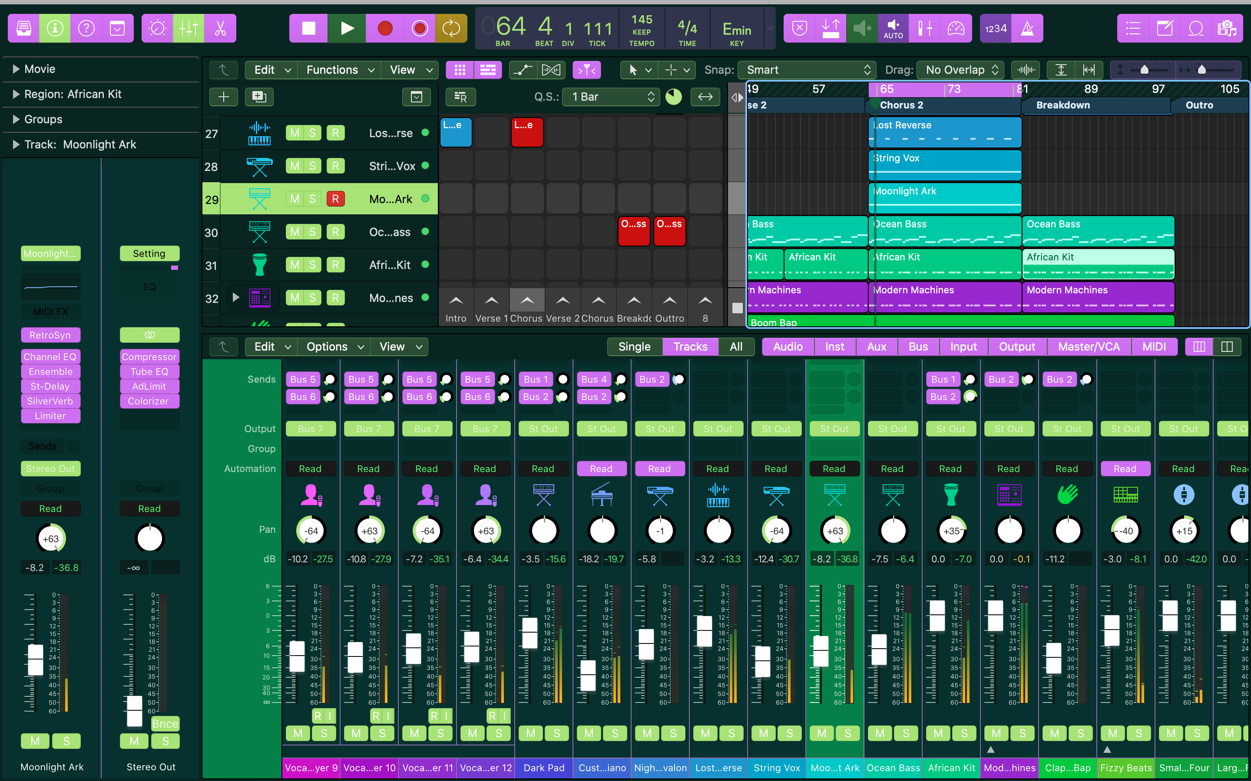The width and height of the screenshot is (1251, 781).
Task: Open the Snap Smart dropdown
Action: (807, 70)
